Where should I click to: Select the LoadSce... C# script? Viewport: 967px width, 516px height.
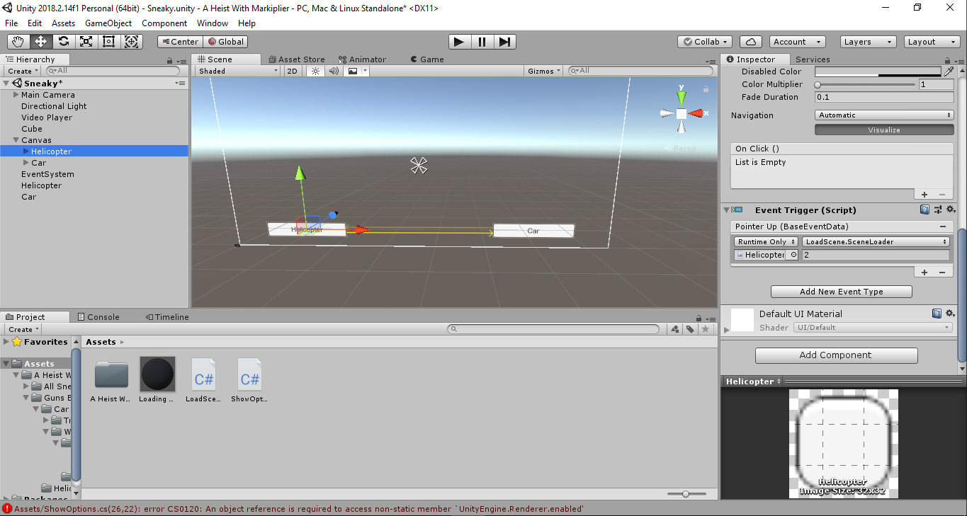(x=203, y=380)
